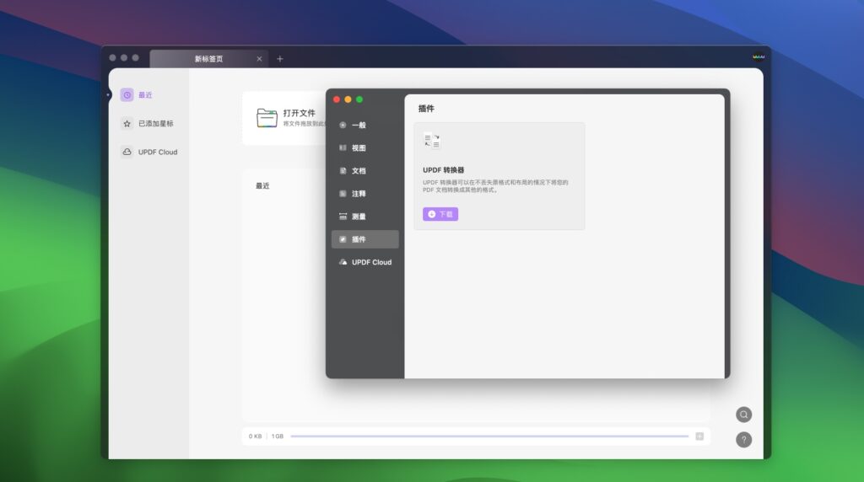Image resolution: width=864 pixels, height=482 pixels.
Task: Collapse the main sidebar with the edge arrow
Action: click(108, 95)
